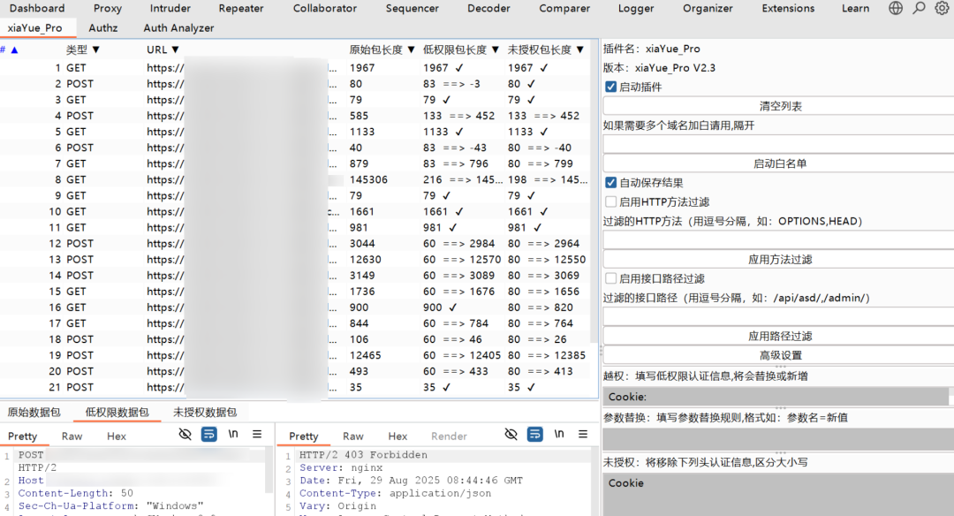Sort by the # column arrow
The height and width of the screenshot is (516, 954).
(15, 49)
